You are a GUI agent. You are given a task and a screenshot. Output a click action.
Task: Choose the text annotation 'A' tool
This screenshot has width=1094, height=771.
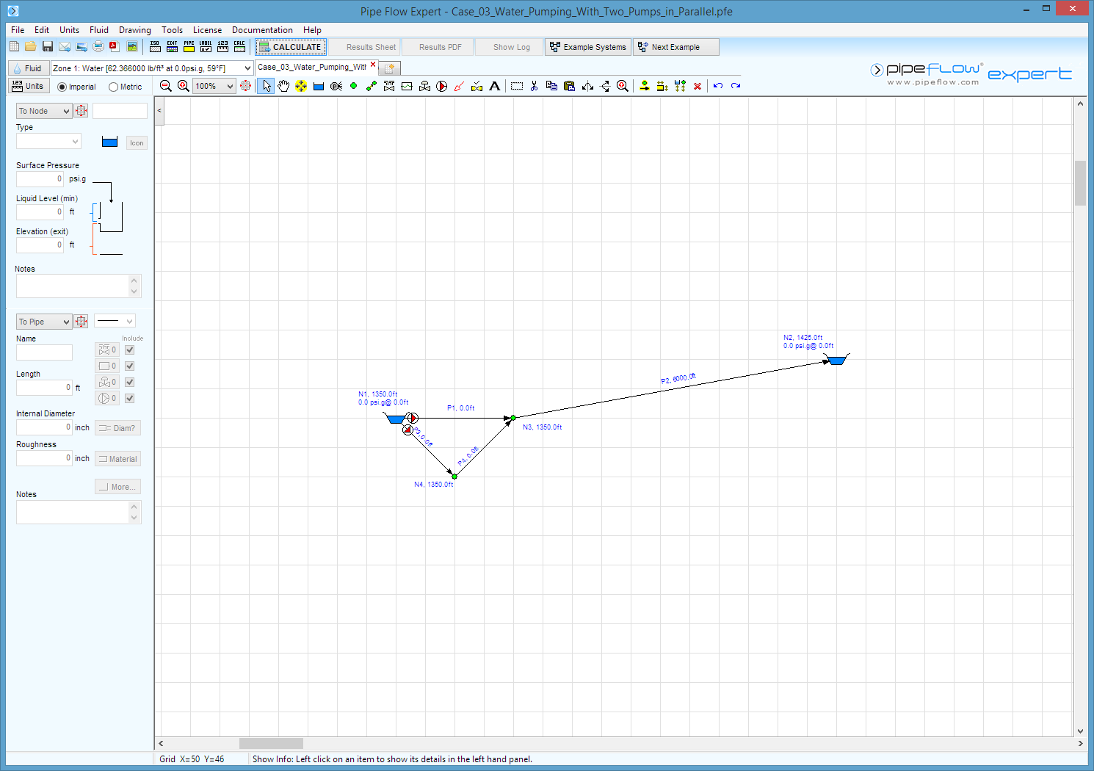point(495,86)
